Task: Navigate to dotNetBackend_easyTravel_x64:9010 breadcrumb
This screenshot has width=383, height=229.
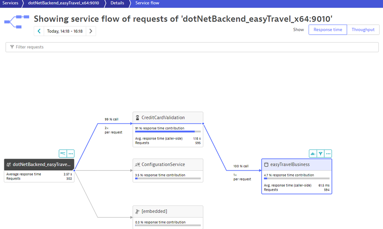Action: tap(63, 3)
